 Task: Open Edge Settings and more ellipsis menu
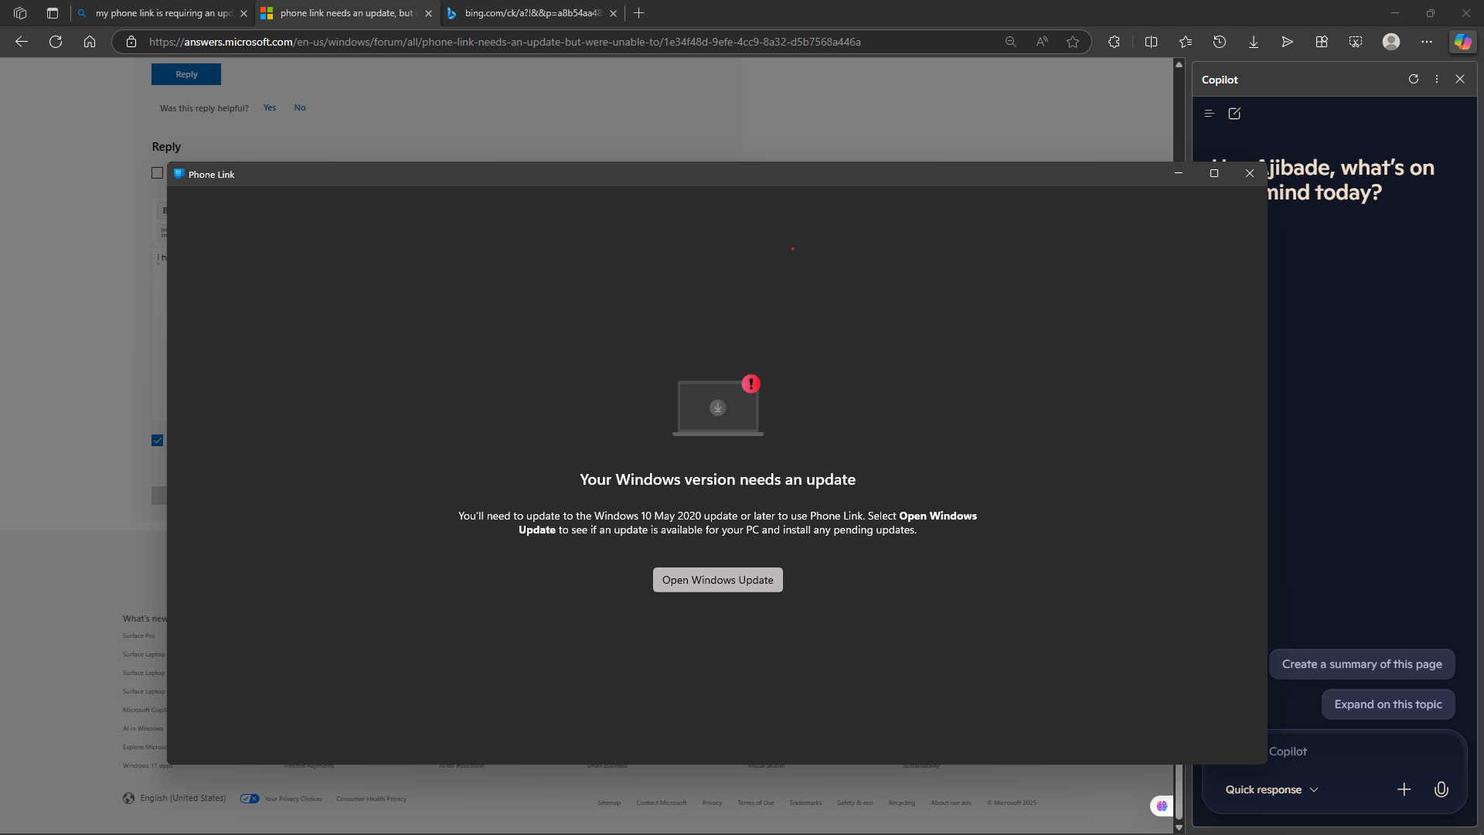(x=1427, y=42)
